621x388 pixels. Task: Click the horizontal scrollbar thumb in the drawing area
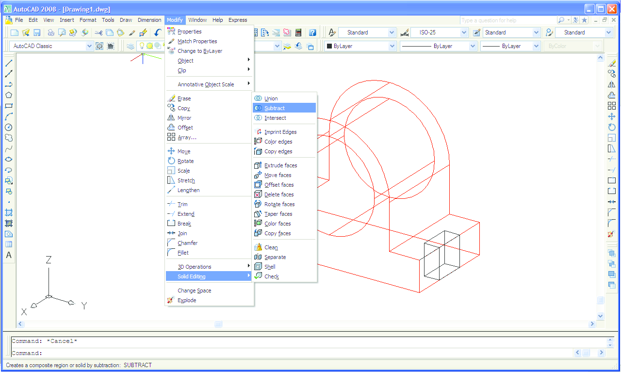tap(218, 324)
